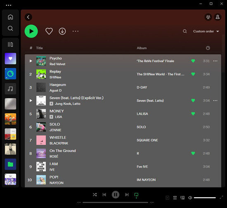Skip to previous track
227x208 pixels.
click(104, 194)
